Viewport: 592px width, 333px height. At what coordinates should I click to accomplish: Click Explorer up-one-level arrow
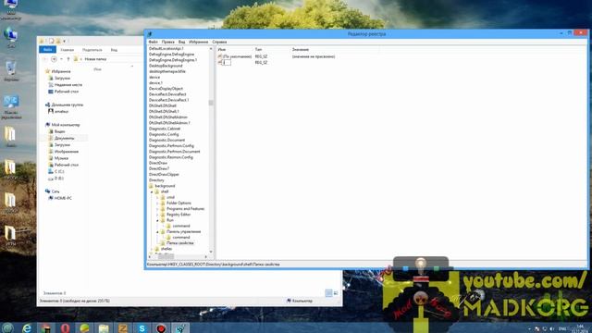point(68,59)
